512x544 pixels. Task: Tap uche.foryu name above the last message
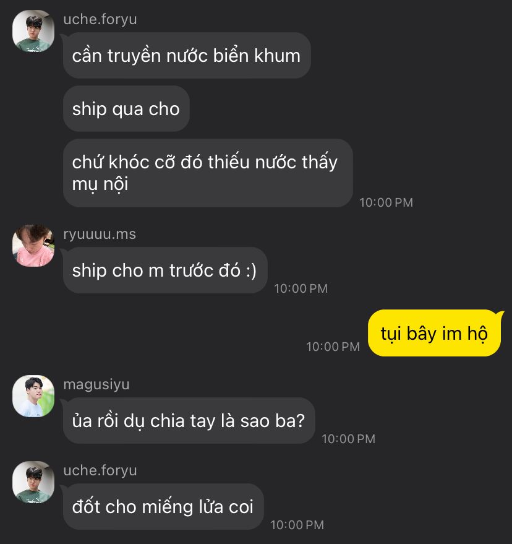[100, 470]
